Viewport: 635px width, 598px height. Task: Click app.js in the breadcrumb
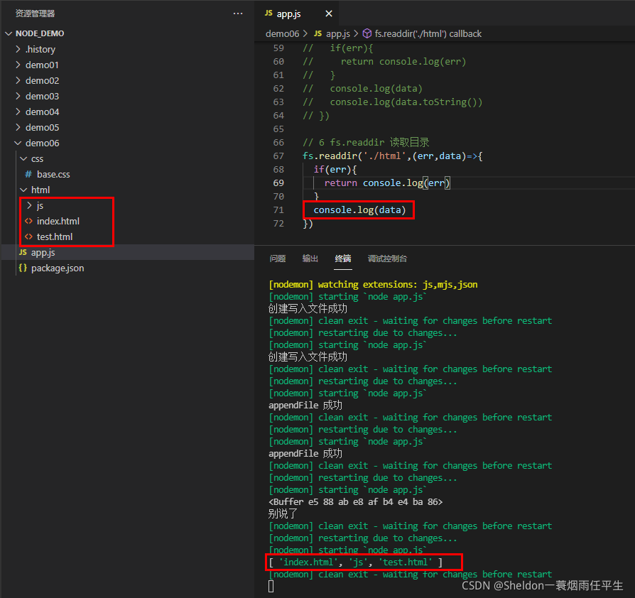coord(338,33)
